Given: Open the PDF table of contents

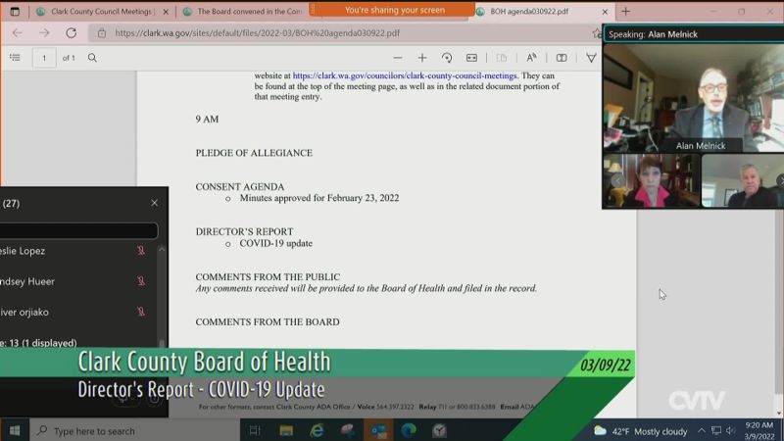Looking at the screenshot, I should (x=15, y=58).
